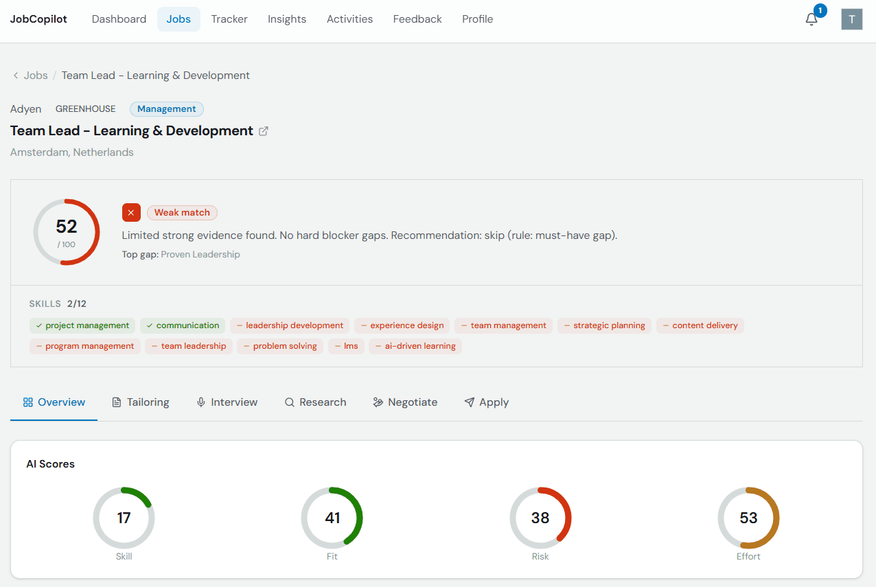Open the notifications bell
The image size is (876, 587).
click(x=811, y=19)
